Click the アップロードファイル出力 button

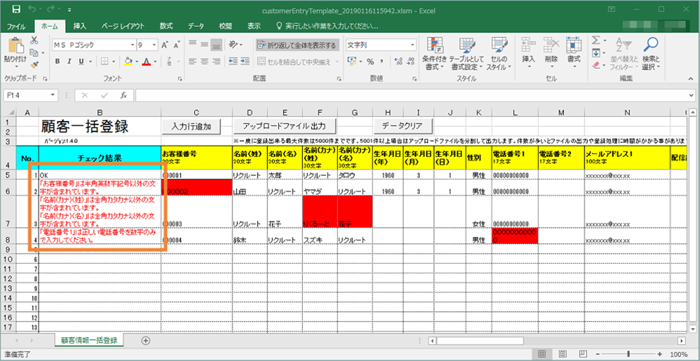[284, 126]
